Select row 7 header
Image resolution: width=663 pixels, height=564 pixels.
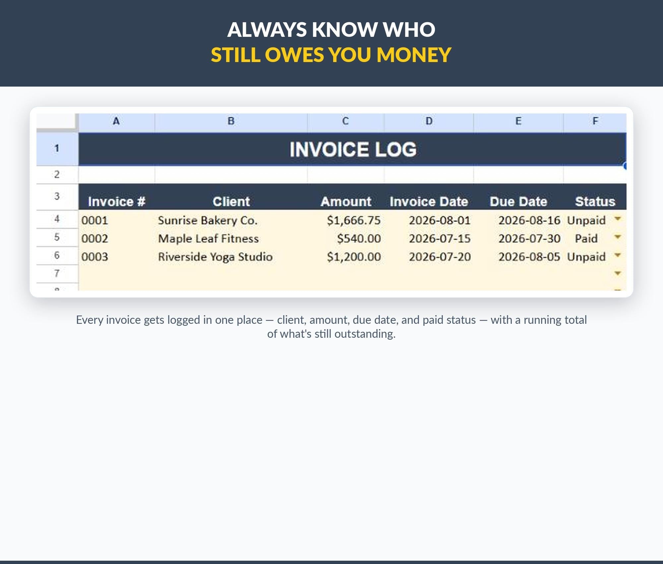coord(57,274)
